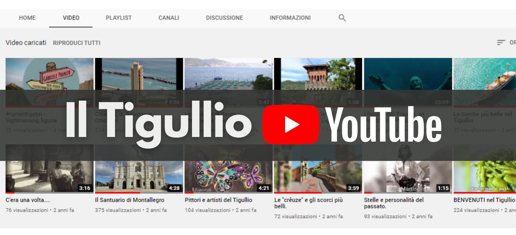
Task: Click the '375 visualizzazioni' metadata line
Action: (131, 210)
